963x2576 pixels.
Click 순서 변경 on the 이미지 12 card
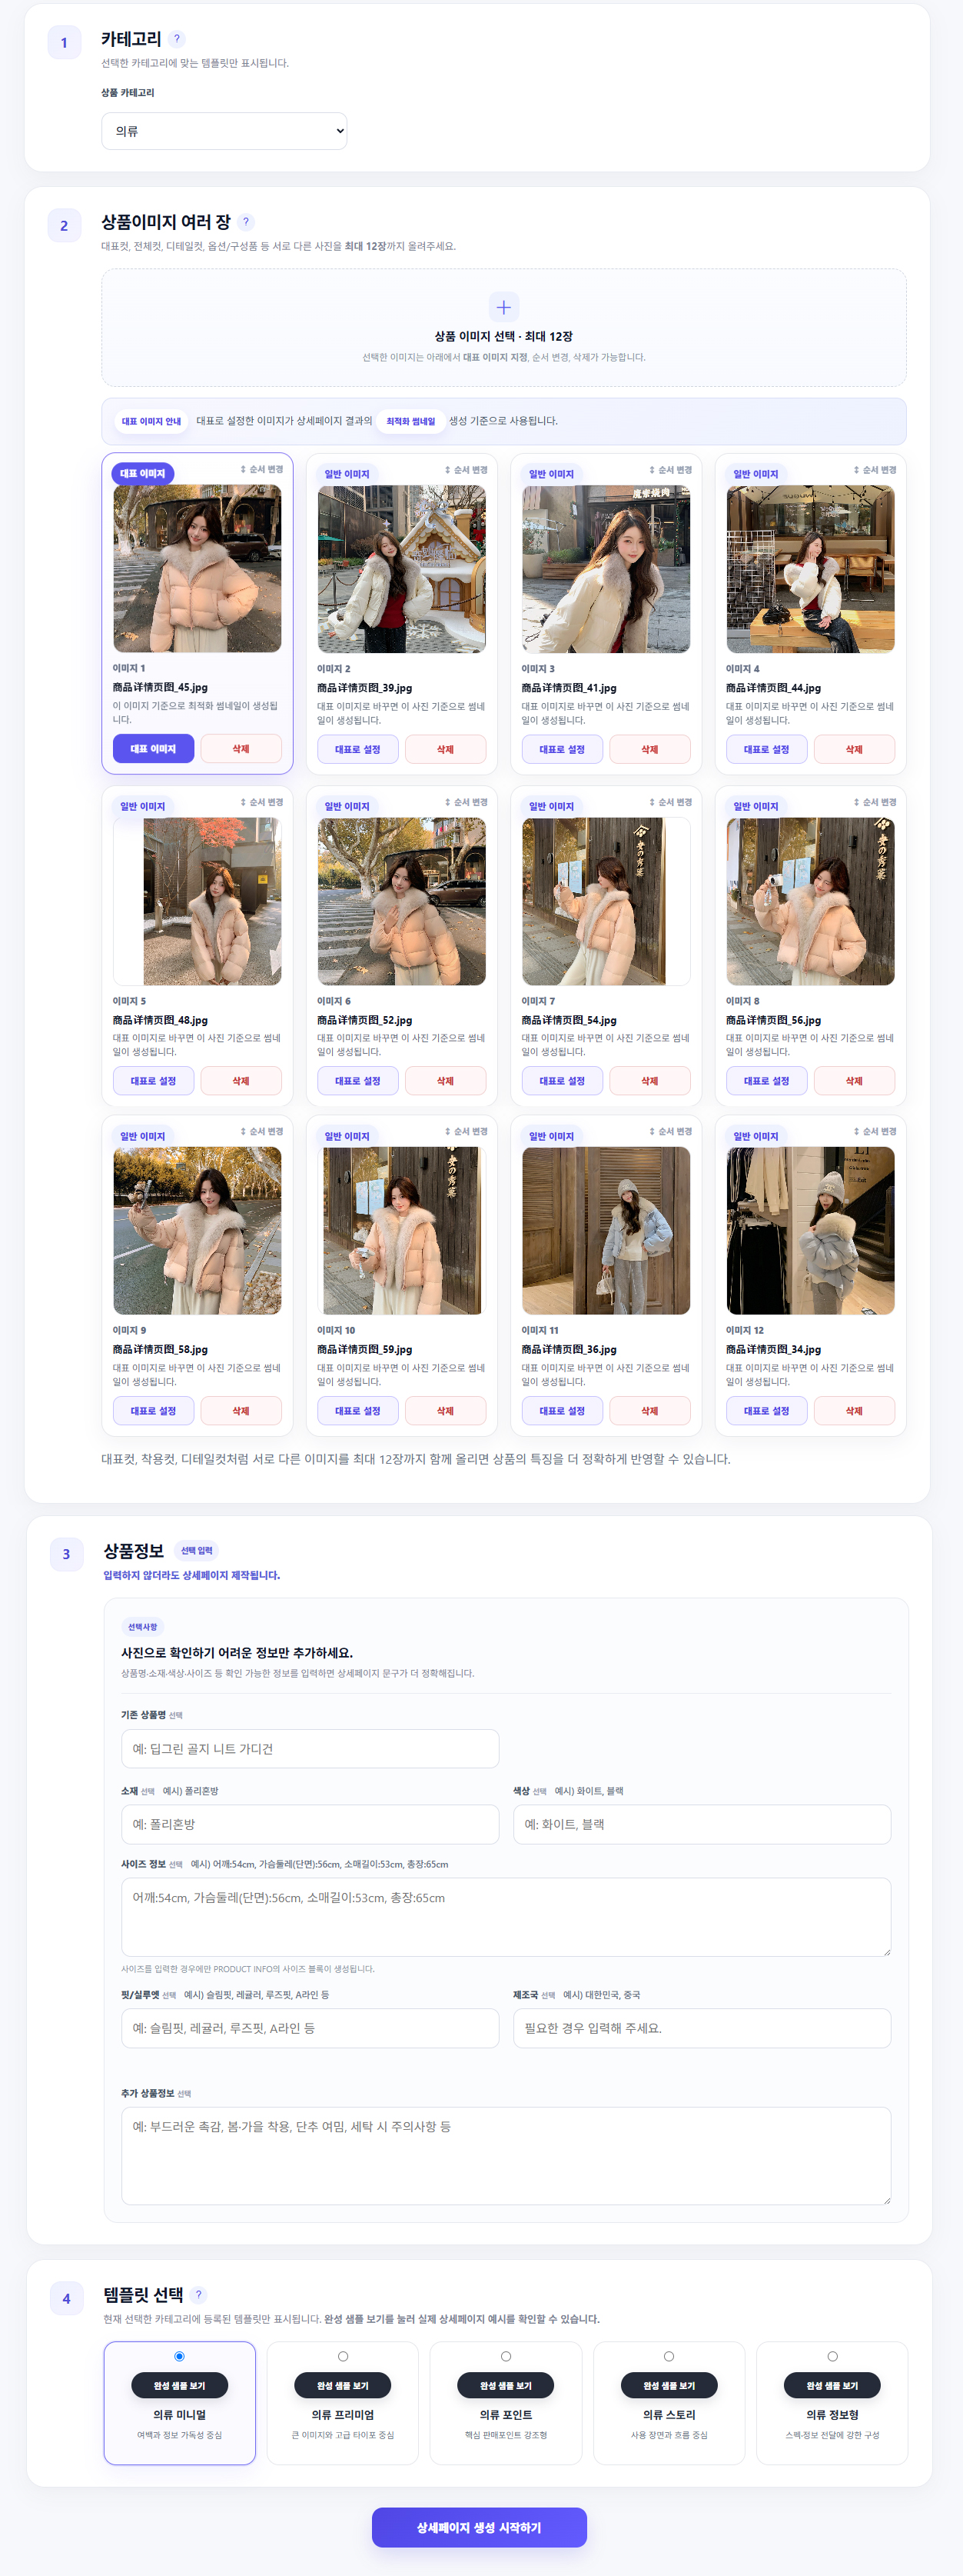coord(875,1131)
